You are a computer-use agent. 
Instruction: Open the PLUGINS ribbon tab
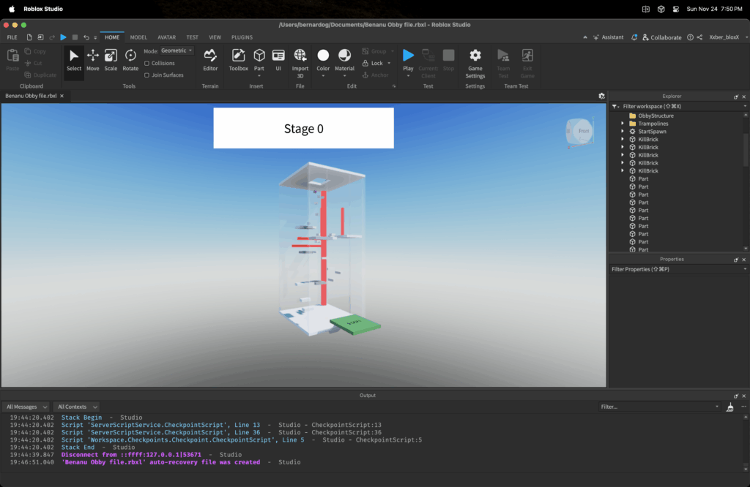pyautogui.click(x=242, y=37)
